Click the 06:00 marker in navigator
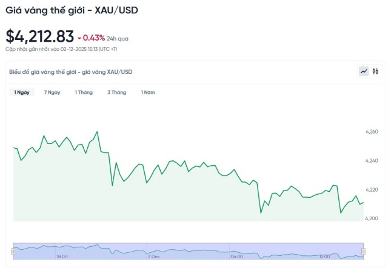The width and height of the screenshot is (388, 271). 237,256
